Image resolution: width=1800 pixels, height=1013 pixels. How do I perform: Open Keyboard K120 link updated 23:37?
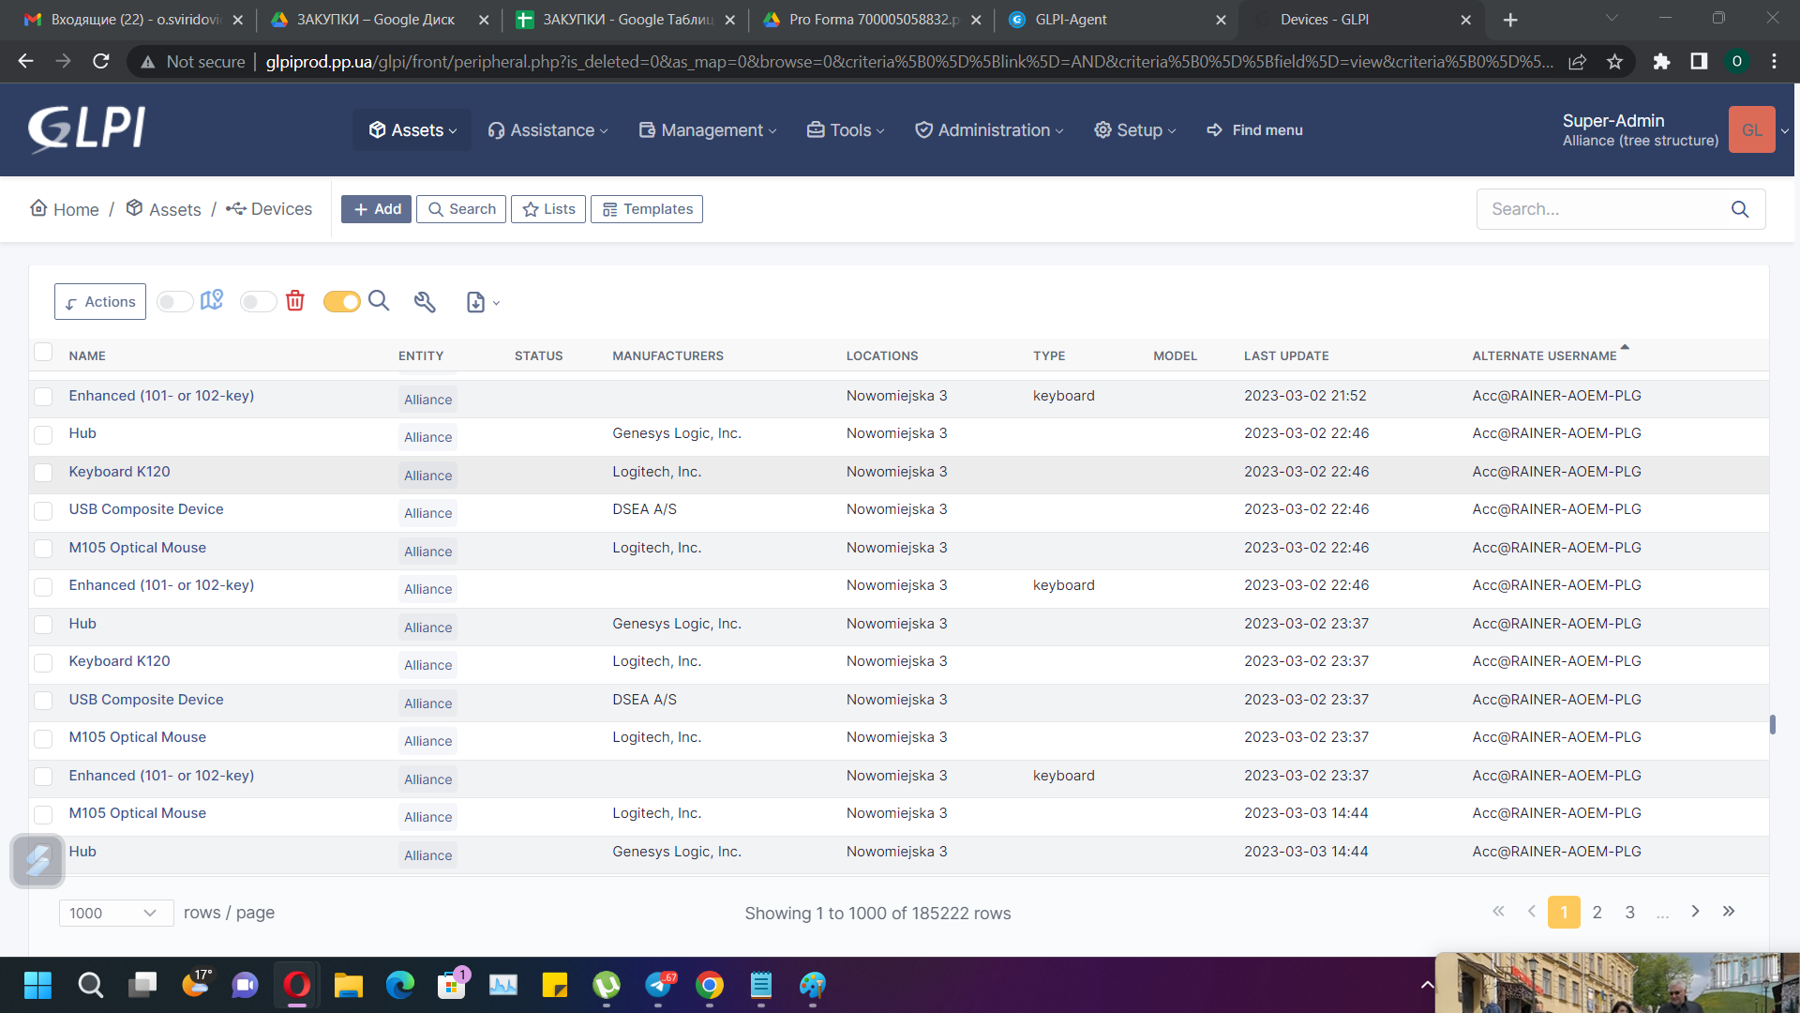119,661
